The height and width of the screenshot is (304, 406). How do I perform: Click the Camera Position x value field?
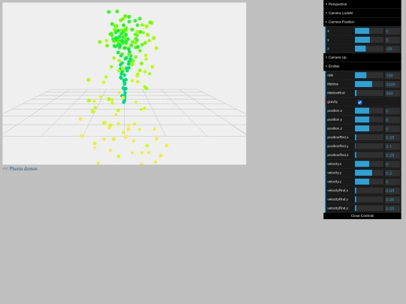click(x=392, y=31)
